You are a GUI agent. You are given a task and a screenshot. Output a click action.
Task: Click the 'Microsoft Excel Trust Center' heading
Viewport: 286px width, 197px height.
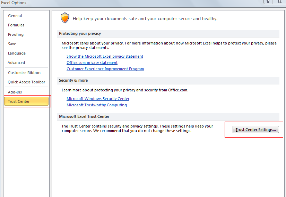[x=84, y=117]
